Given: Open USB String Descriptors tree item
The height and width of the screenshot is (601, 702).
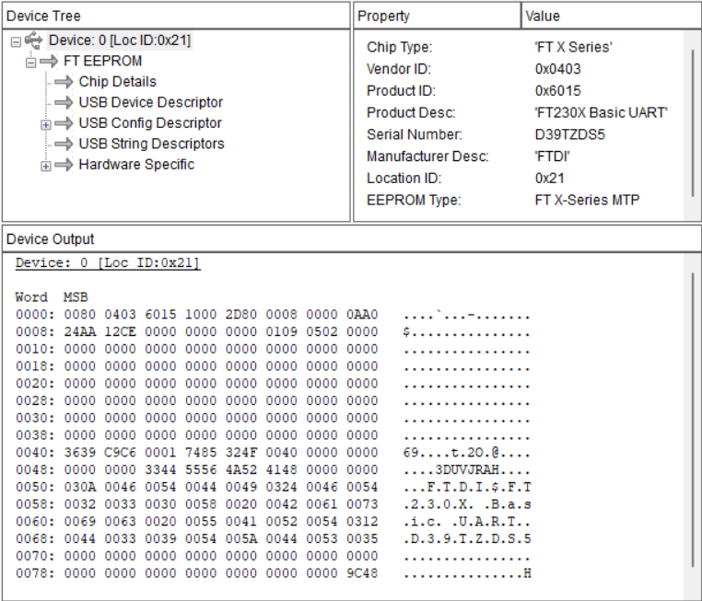Looking at the screenshot, I should tap(151, 144).
